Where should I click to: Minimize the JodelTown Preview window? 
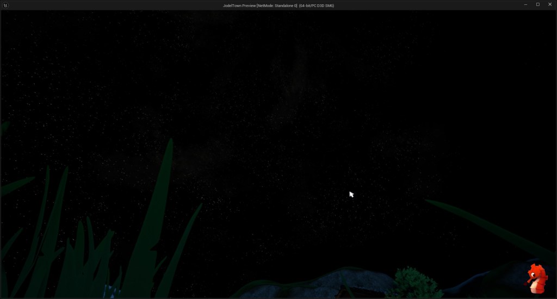click(525, 4)
